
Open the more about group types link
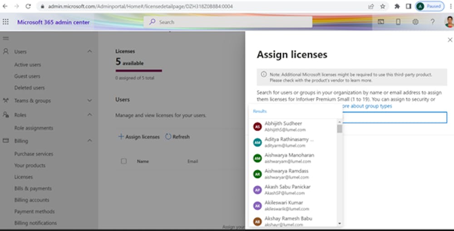pos(366,106)
